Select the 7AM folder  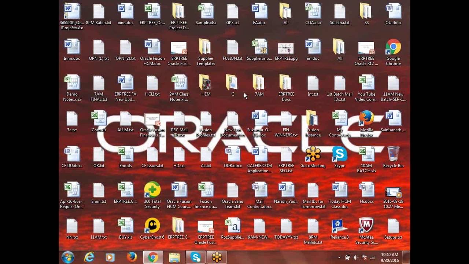click(259, 86)
